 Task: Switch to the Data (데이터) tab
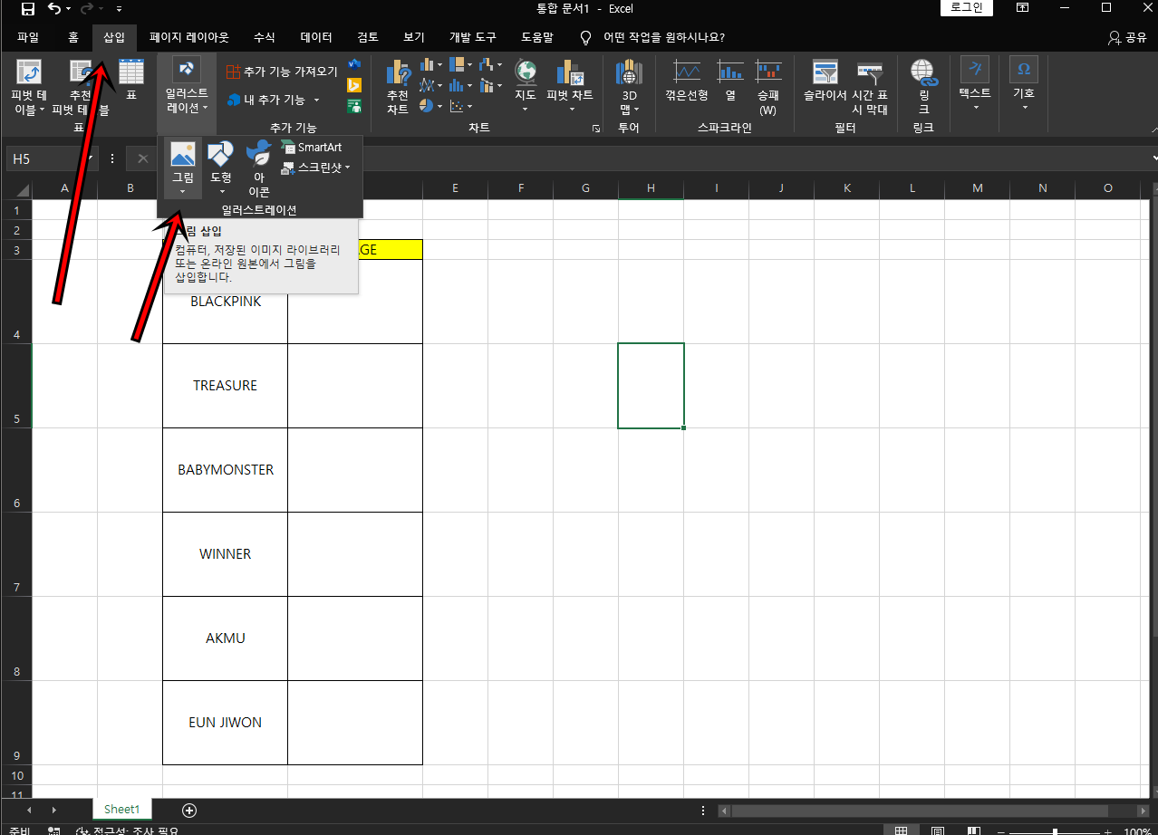pos(316,38)
